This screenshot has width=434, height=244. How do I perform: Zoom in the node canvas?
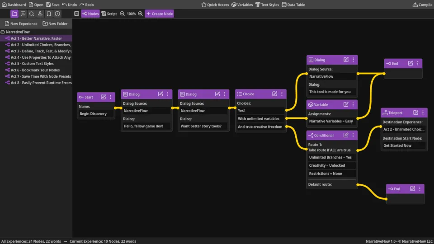[140, 14]
